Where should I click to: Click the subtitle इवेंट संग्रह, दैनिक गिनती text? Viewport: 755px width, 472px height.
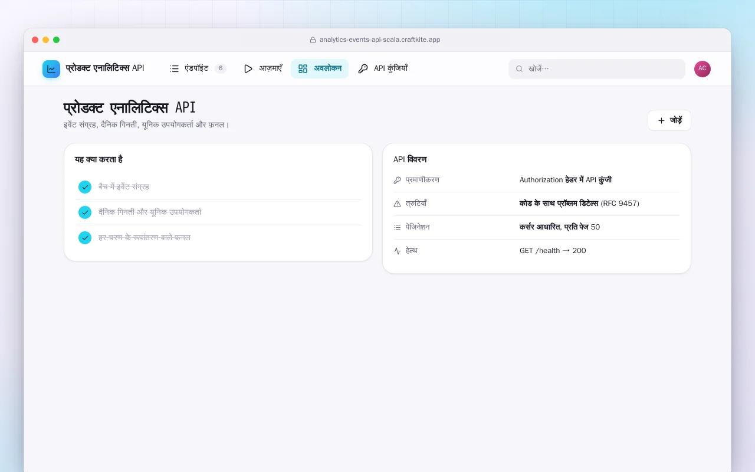coord(146,125)
